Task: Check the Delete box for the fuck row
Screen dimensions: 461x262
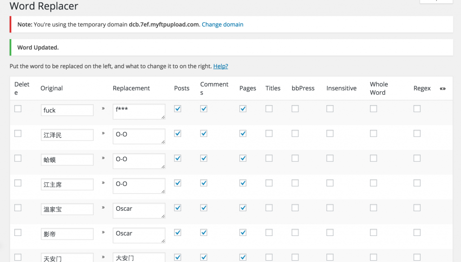Action: tap(18, 108)
